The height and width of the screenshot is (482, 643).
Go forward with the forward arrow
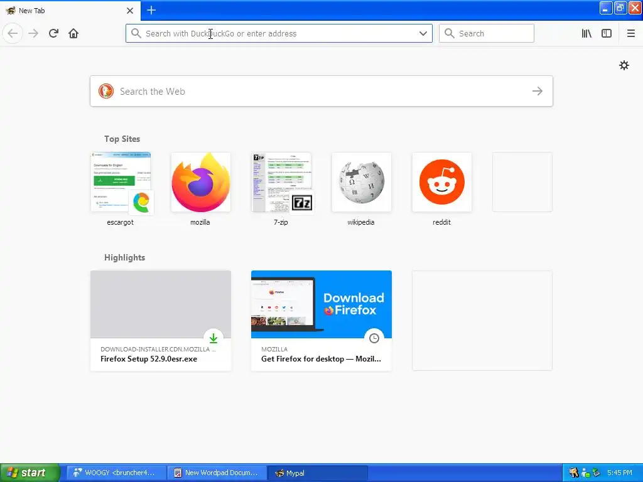tap(33, 33)
